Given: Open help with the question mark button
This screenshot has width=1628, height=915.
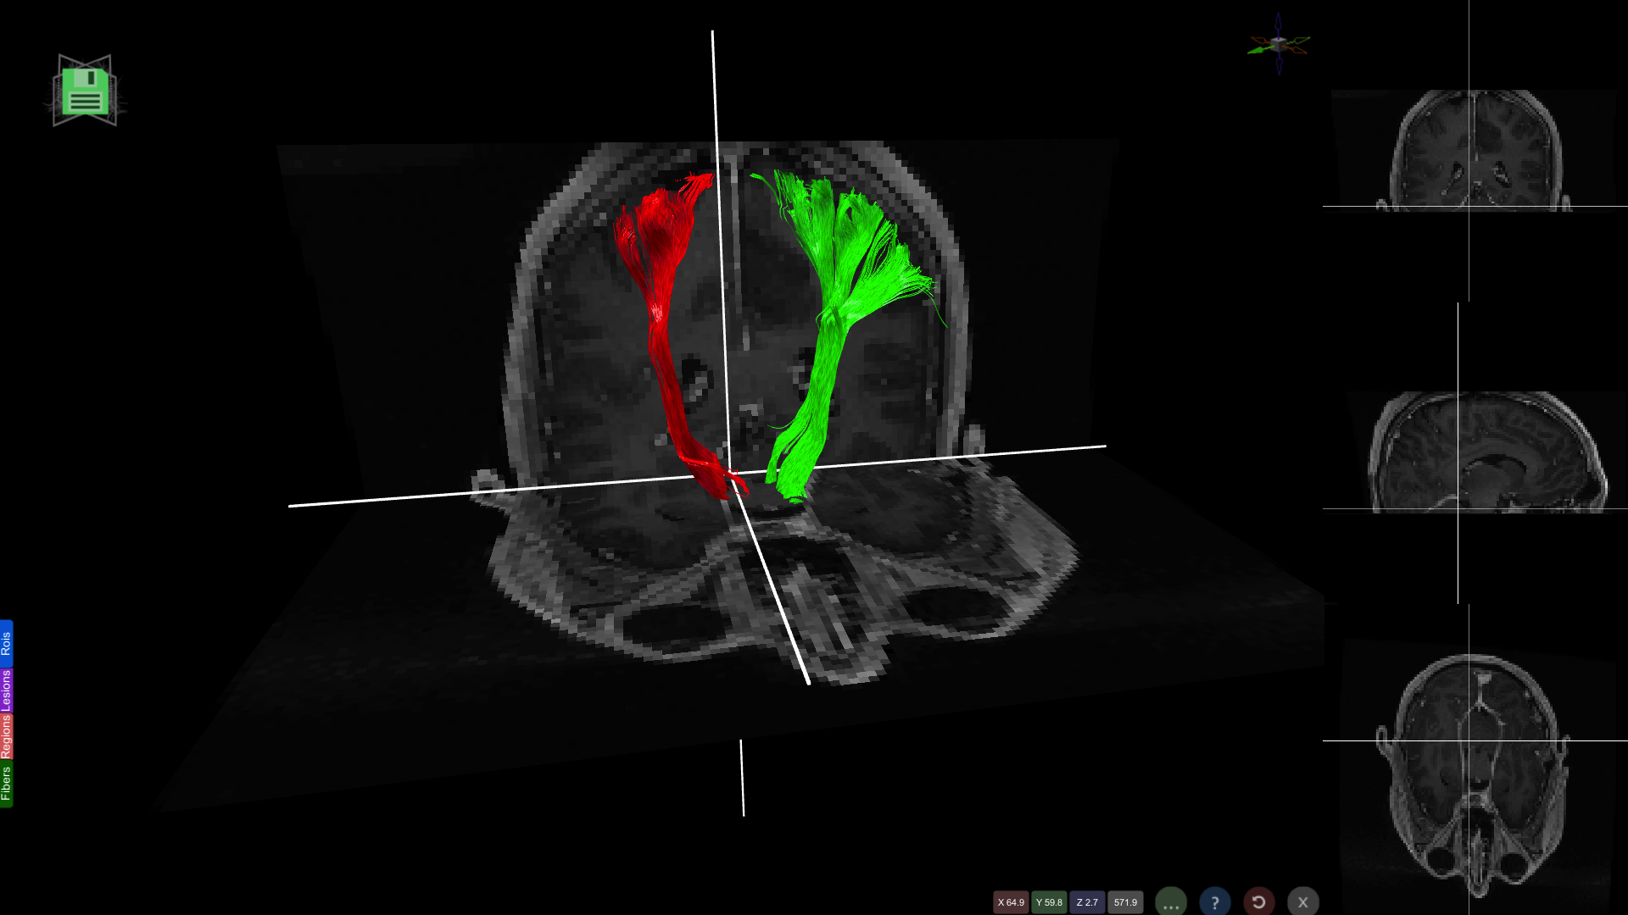Looking at the screenshot, I should [1215, 902].
